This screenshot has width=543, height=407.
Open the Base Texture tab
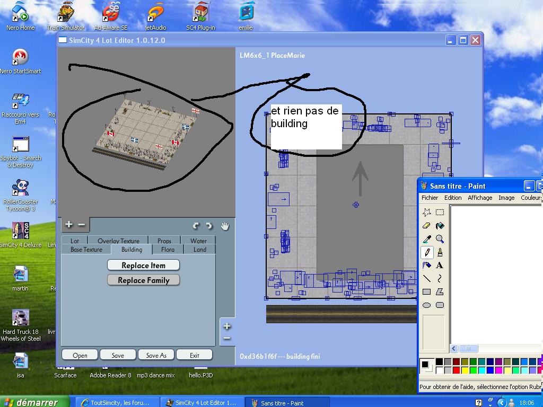pyautogui.click(x=86, y=250)
